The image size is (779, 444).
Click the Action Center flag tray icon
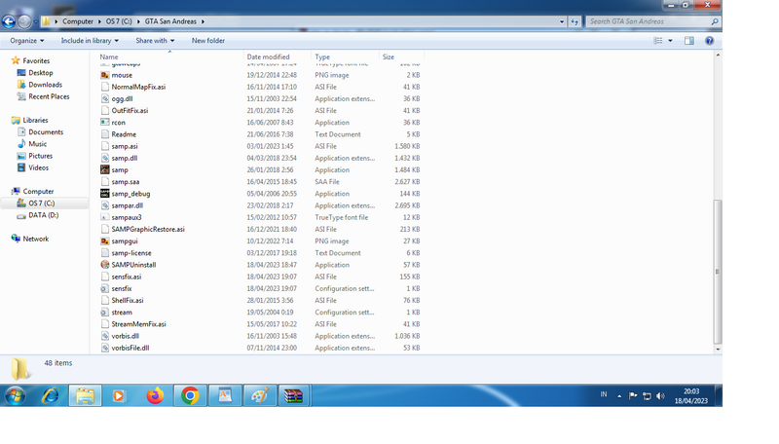pyautogui.click(x=632, y=396)
